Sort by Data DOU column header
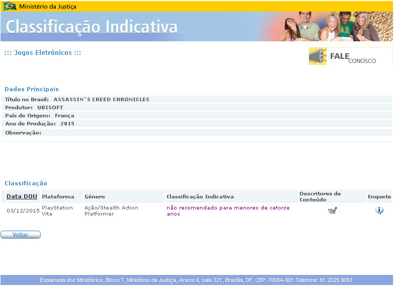The image size is (394, 286). point(22,196)
